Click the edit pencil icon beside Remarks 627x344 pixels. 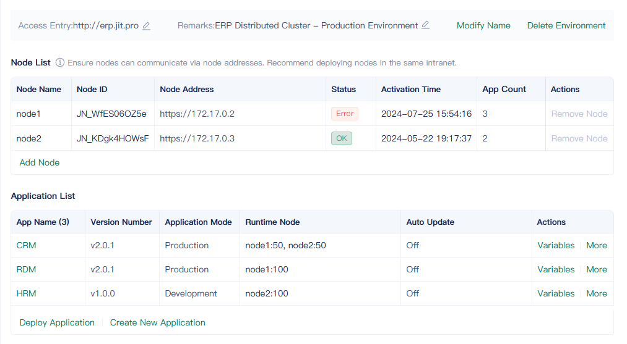pos(425,25)
